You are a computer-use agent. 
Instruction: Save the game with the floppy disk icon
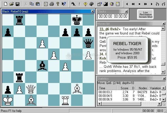click(18, 4)
